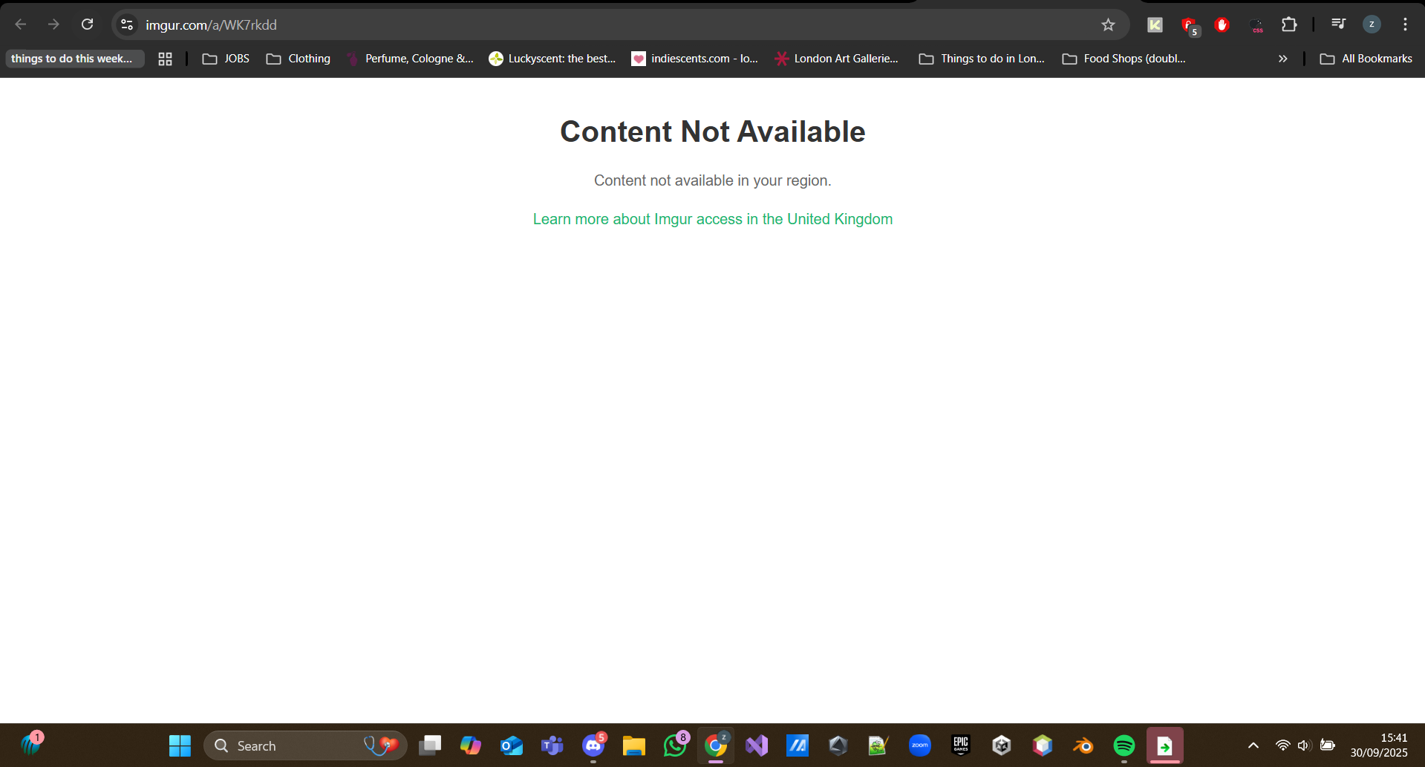Open the Clothing bookmark folder

[299, 59]
